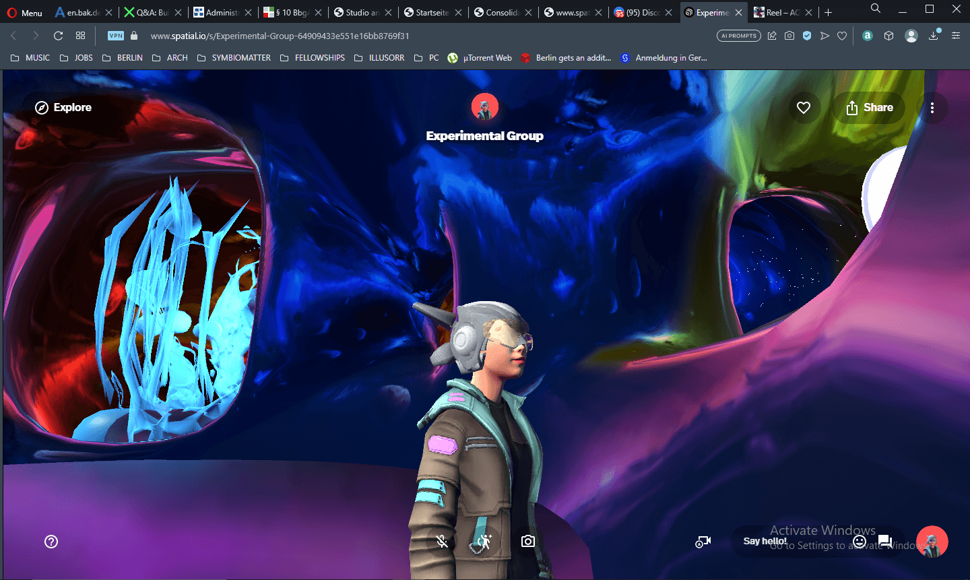Share the Experimental Group space
The height and width of the screenshot is (580, 970).
(x=869, y=108)
